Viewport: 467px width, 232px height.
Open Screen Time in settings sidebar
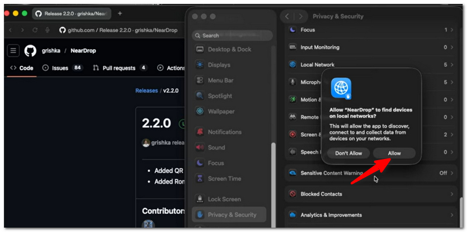point(229,179)
